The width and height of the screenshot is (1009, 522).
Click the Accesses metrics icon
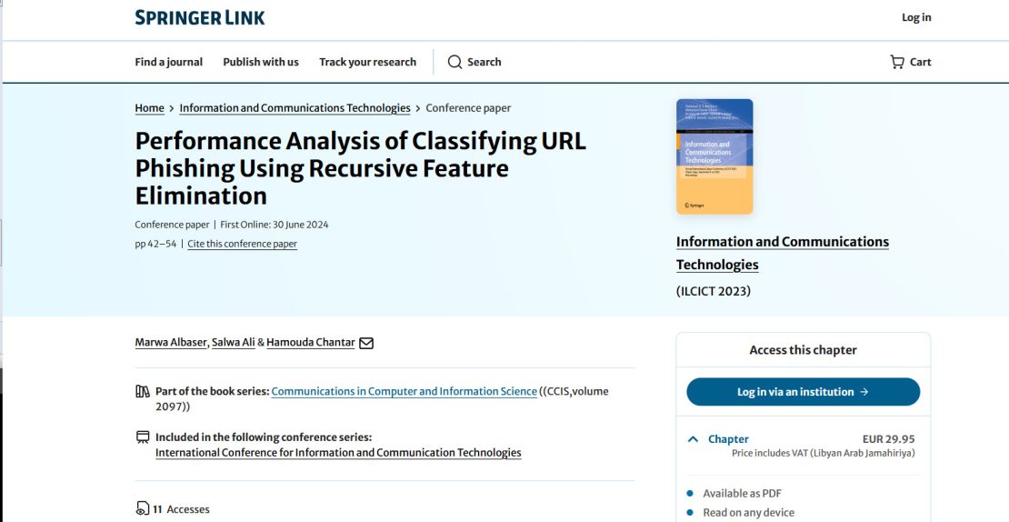(143, 509)
